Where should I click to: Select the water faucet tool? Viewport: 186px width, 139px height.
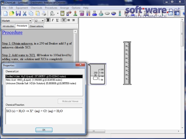(52, 13)
